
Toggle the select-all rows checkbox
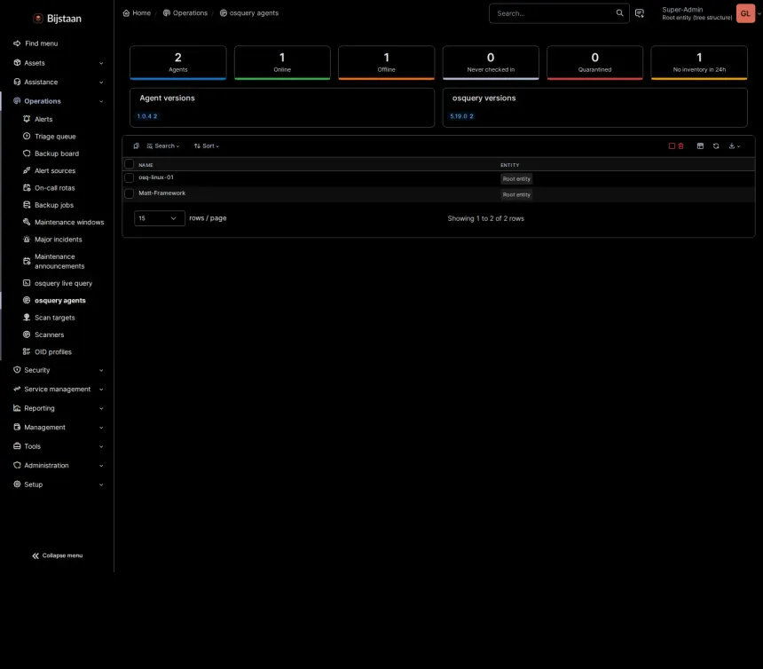(129, 164)
